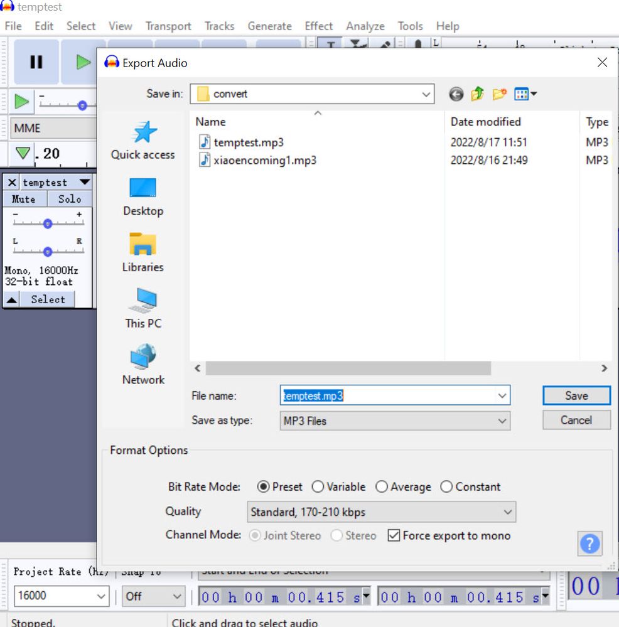The height and width of the screenshot is (627, 619).
Task: Click the file list scroll-right arrow
Action: click(604, 368)
